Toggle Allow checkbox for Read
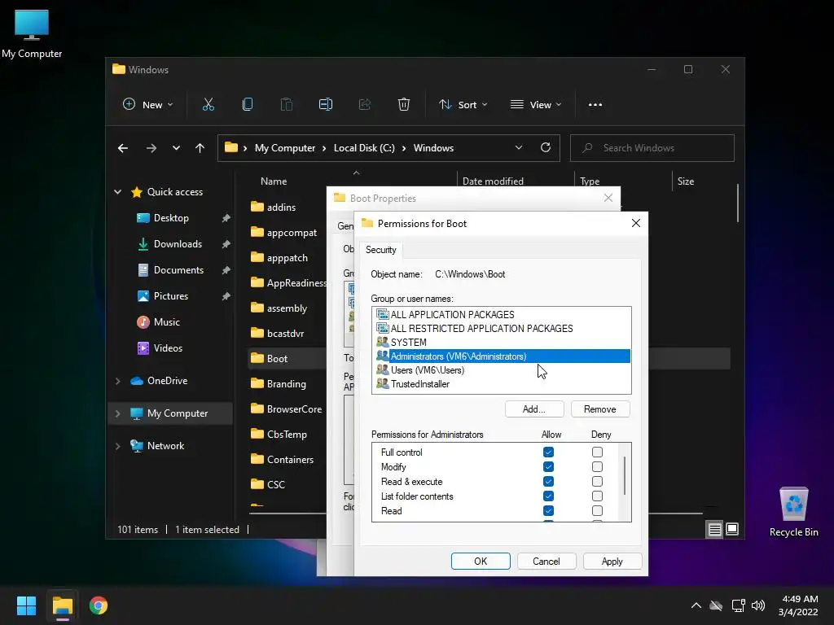This screenshot has height=625, width=834. coord(548,511)
